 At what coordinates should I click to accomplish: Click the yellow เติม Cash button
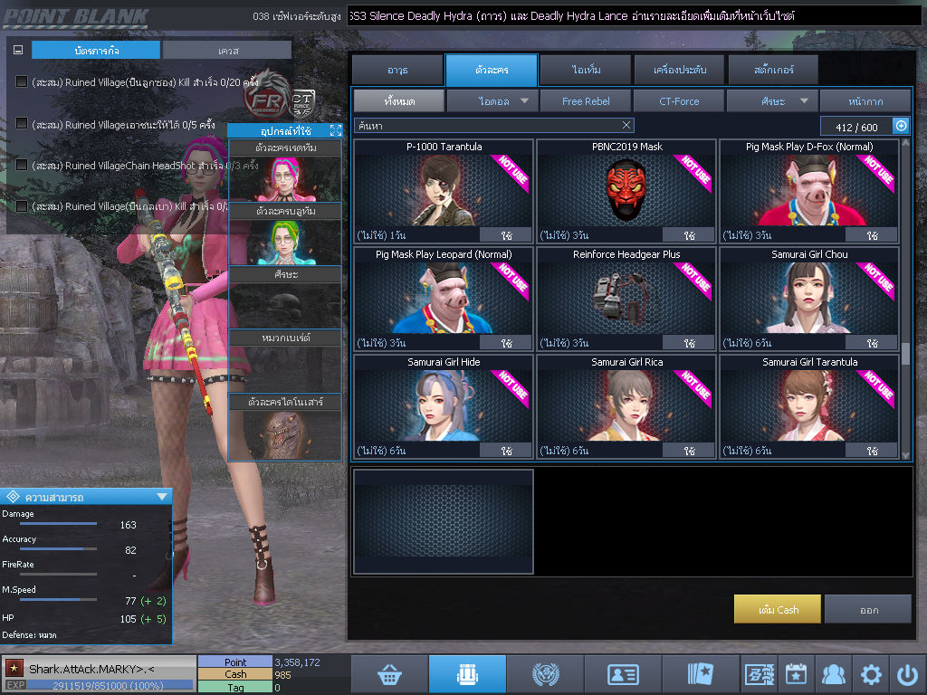[778, 609]
